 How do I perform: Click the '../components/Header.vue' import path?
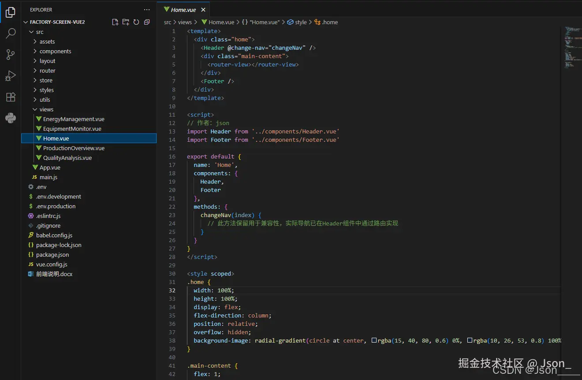coord(295,131)
